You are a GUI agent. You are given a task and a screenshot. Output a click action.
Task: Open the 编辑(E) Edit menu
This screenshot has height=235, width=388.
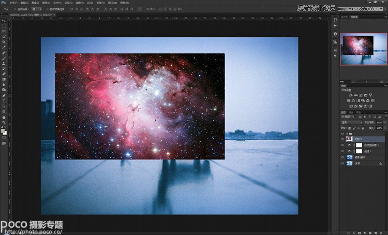point(24,3)
